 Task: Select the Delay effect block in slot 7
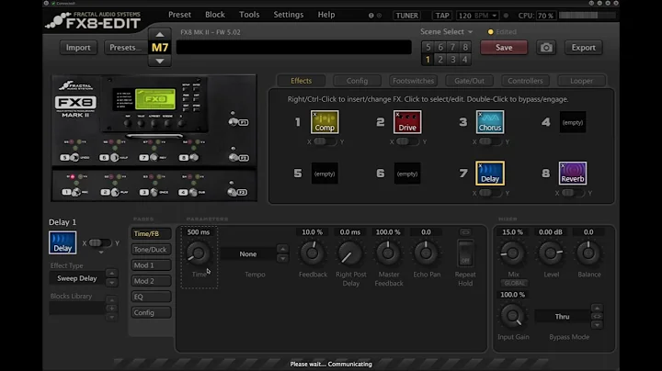click(490, 174)
